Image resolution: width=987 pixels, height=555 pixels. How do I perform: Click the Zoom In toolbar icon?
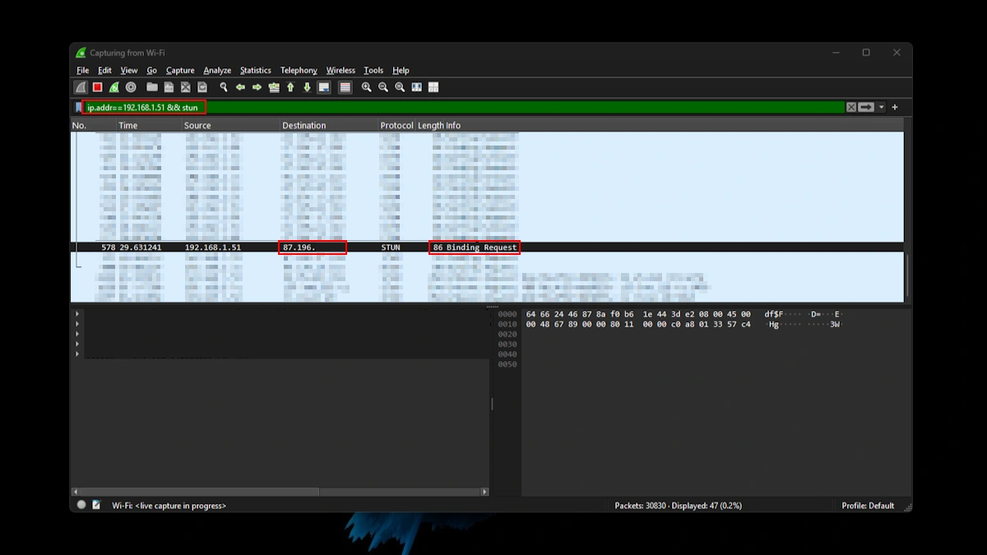367,87
